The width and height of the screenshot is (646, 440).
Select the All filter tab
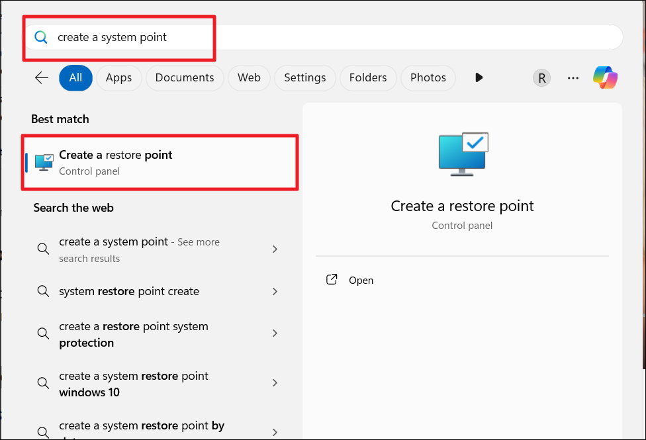pos(75,78)
